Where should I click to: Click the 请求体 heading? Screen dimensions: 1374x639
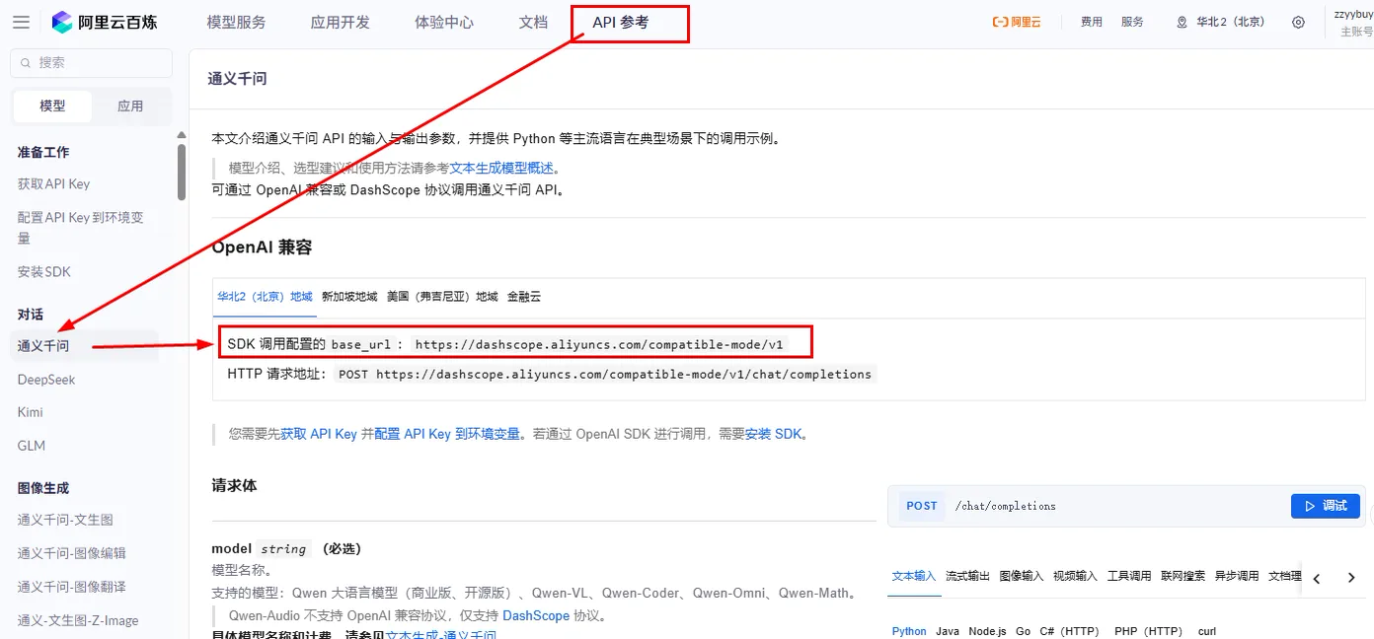click(234, 485)
